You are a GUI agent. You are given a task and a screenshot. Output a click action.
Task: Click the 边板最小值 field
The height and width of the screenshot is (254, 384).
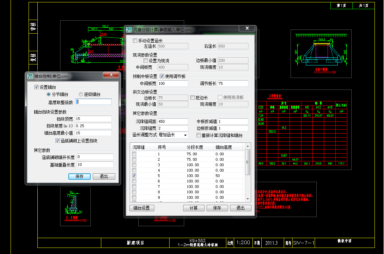pos(233,60)
